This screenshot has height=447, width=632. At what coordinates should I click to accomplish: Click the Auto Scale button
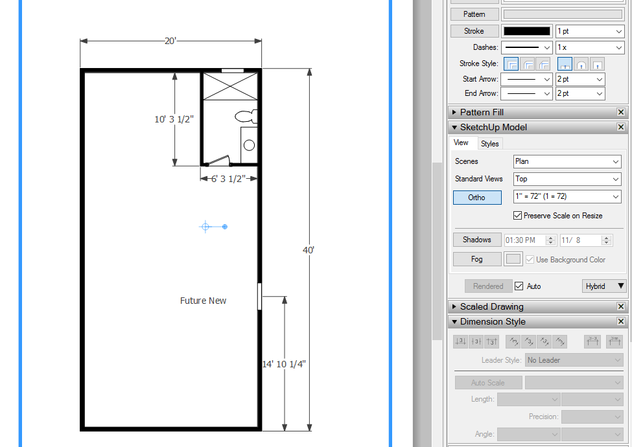tap(488, 383)
